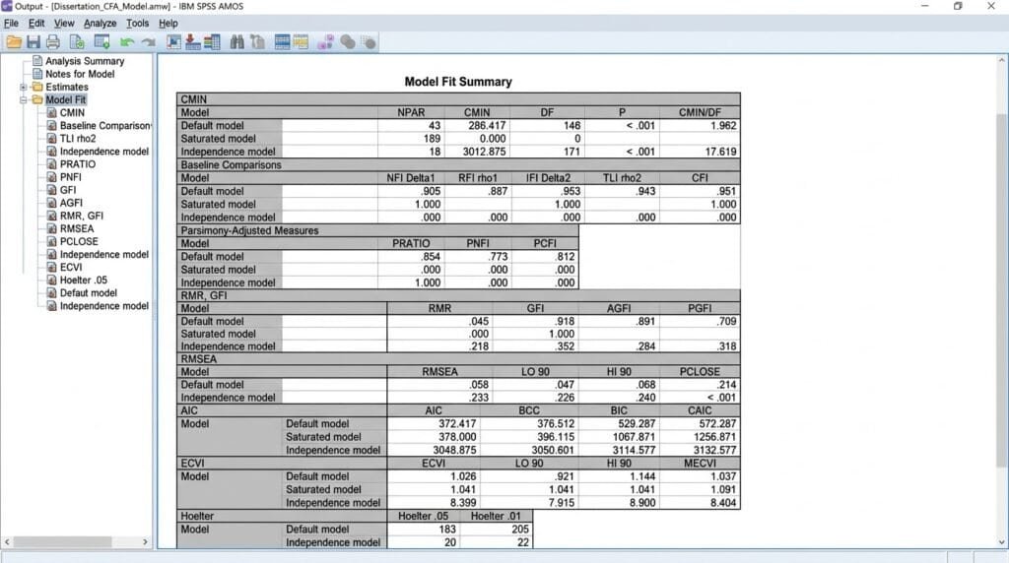The height and width of the screenshot is (563, 1009).
Task: Select the Baseline Comparisons tree item
Action: (105, 125)
